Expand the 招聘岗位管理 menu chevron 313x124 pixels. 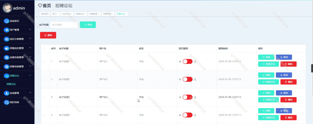tap(30, 48)
